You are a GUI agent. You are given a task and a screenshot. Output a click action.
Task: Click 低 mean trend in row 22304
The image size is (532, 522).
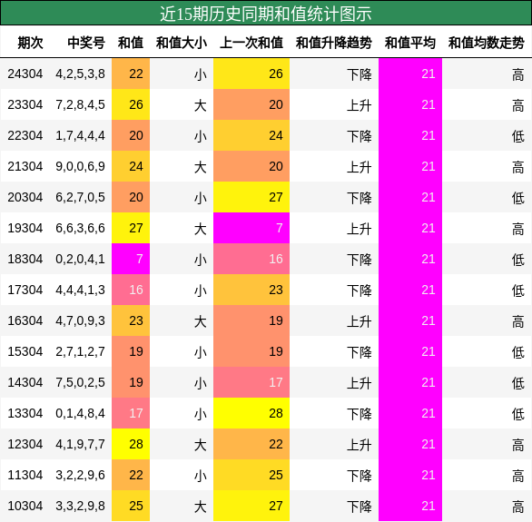518,136
